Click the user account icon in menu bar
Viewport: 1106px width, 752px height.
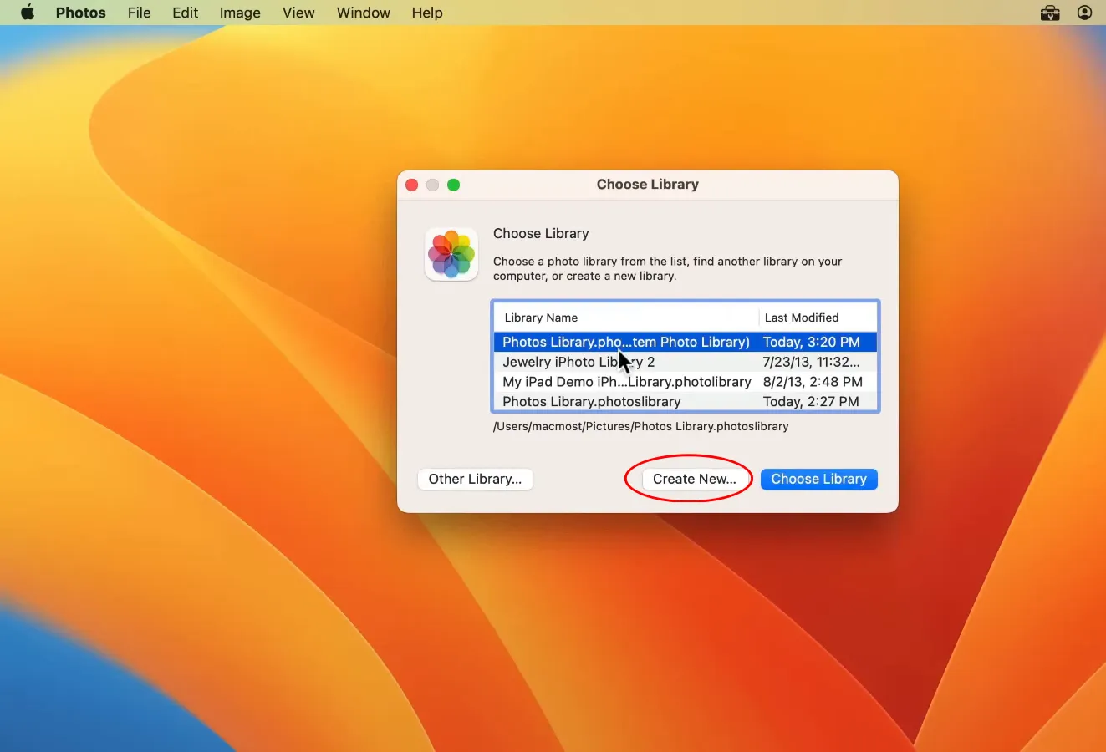click(1084, 13)
